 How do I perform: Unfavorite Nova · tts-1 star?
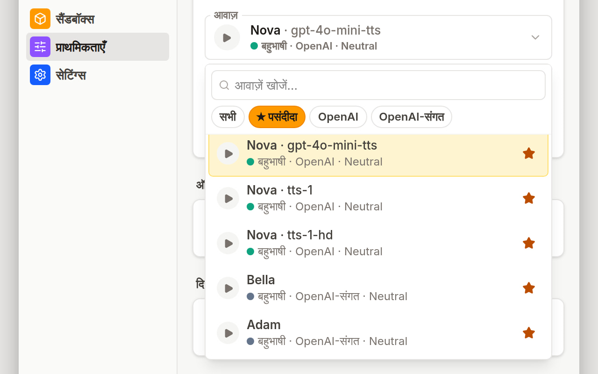(x=529, y=198)
